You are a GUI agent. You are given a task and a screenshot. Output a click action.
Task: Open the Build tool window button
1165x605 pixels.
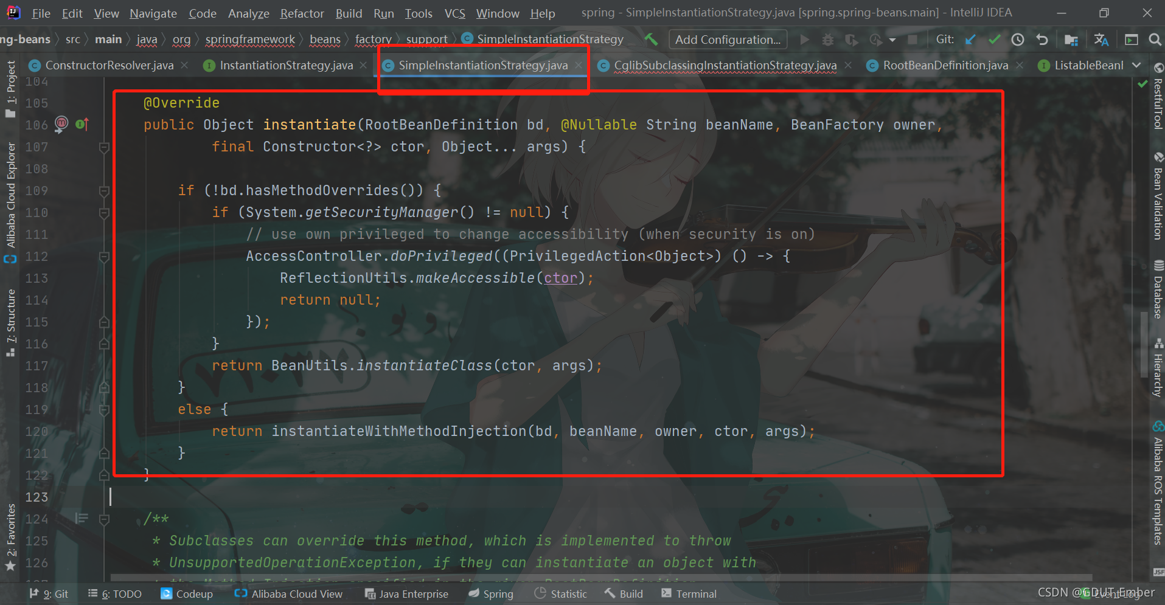(624, 594)
